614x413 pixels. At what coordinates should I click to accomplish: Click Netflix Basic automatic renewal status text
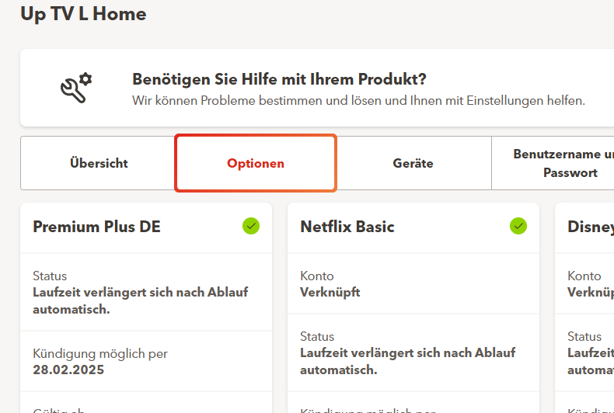click(x=407, y=361)
